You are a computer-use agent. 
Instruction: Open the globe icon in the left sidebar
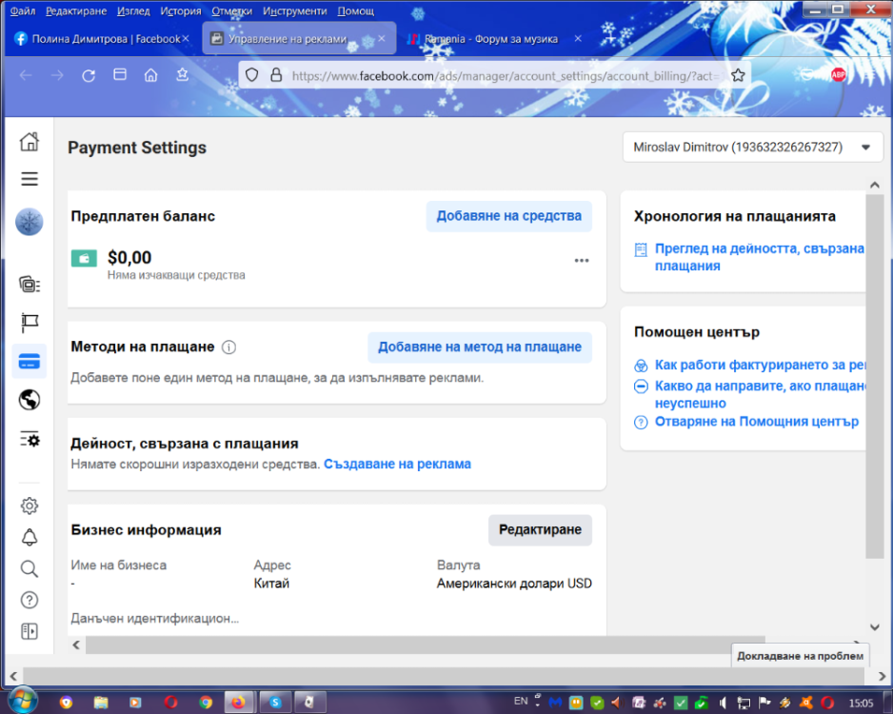[30, 400]
